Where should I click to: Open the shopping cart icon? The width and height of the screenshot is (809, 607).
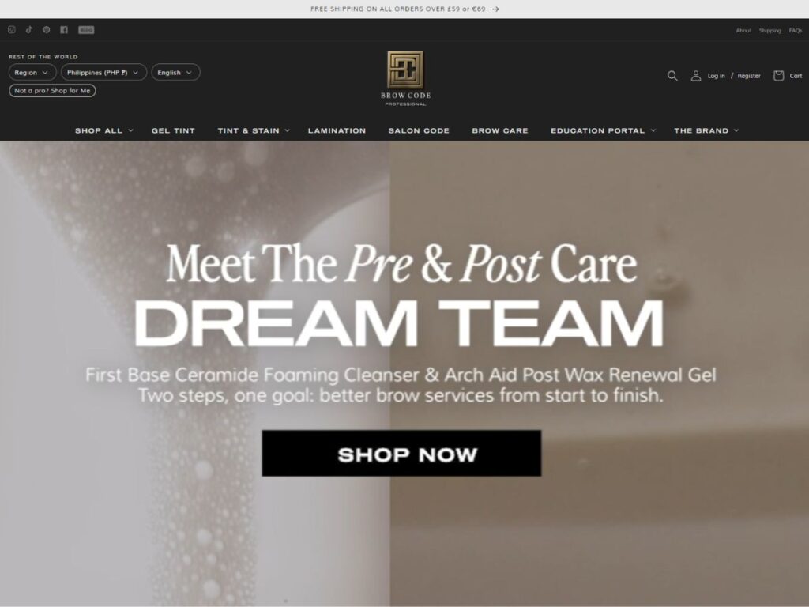click(778, 76)
